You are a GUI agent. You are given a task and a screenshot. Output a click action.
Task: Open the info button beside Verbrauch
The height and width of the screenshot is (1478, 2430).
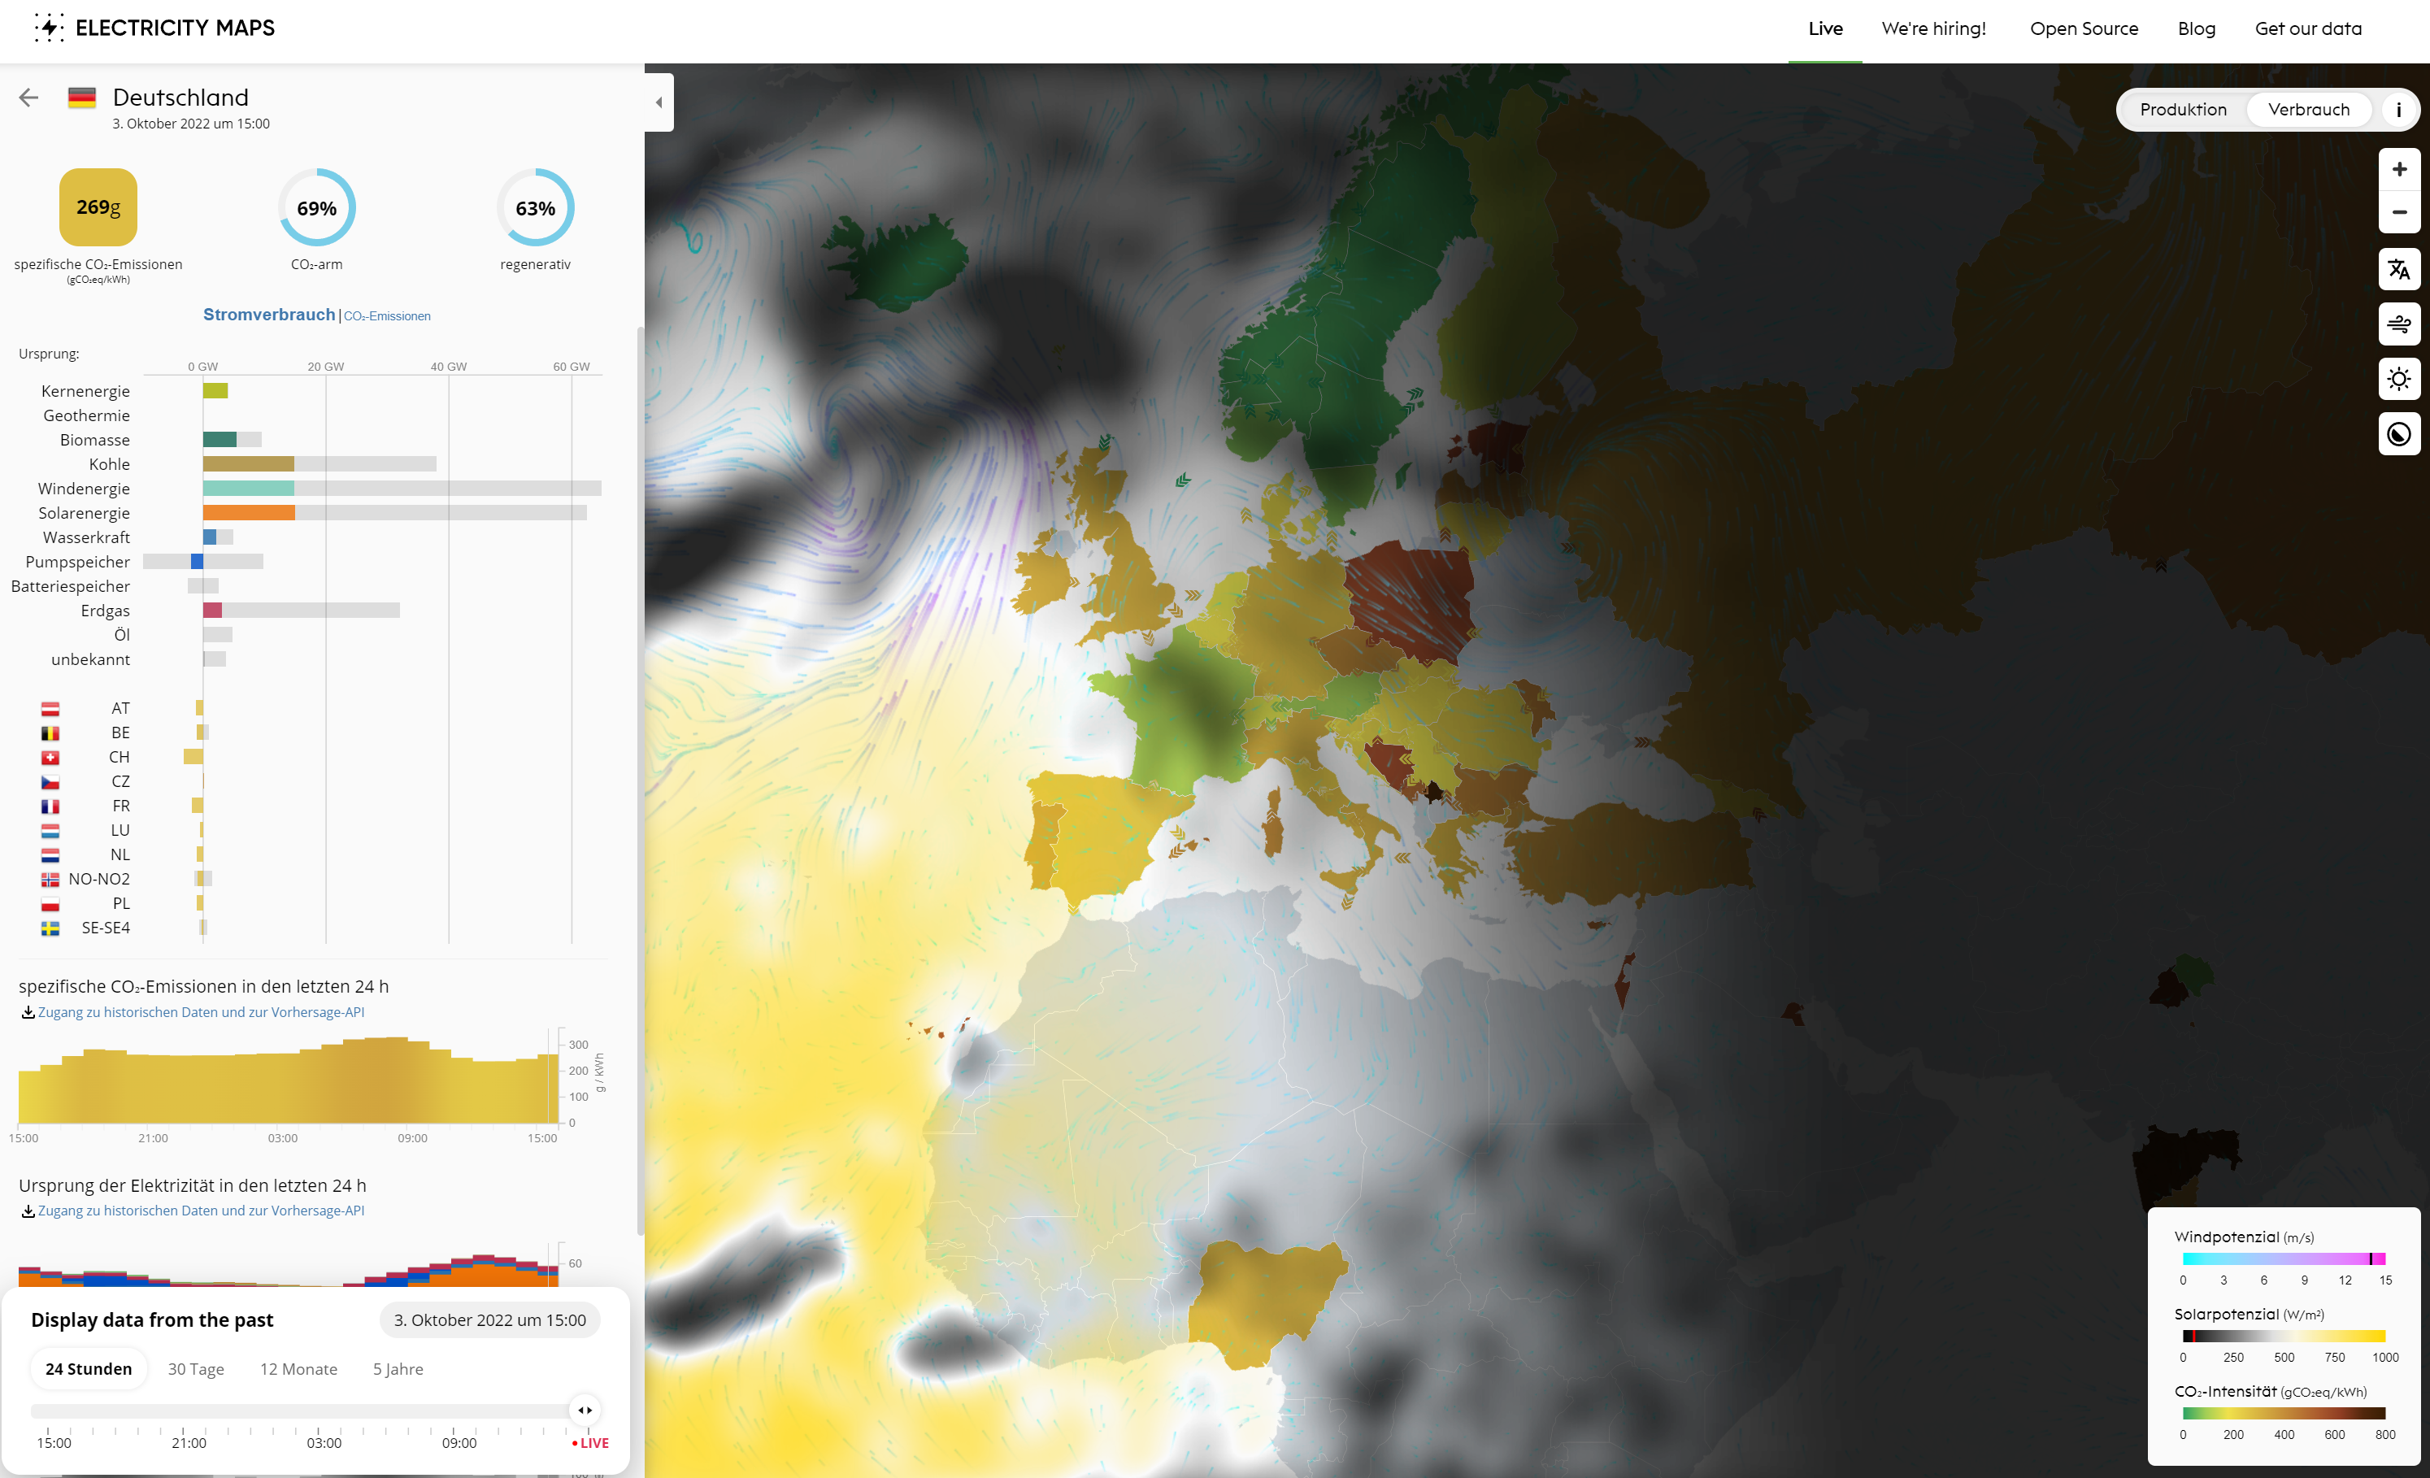2398,110
